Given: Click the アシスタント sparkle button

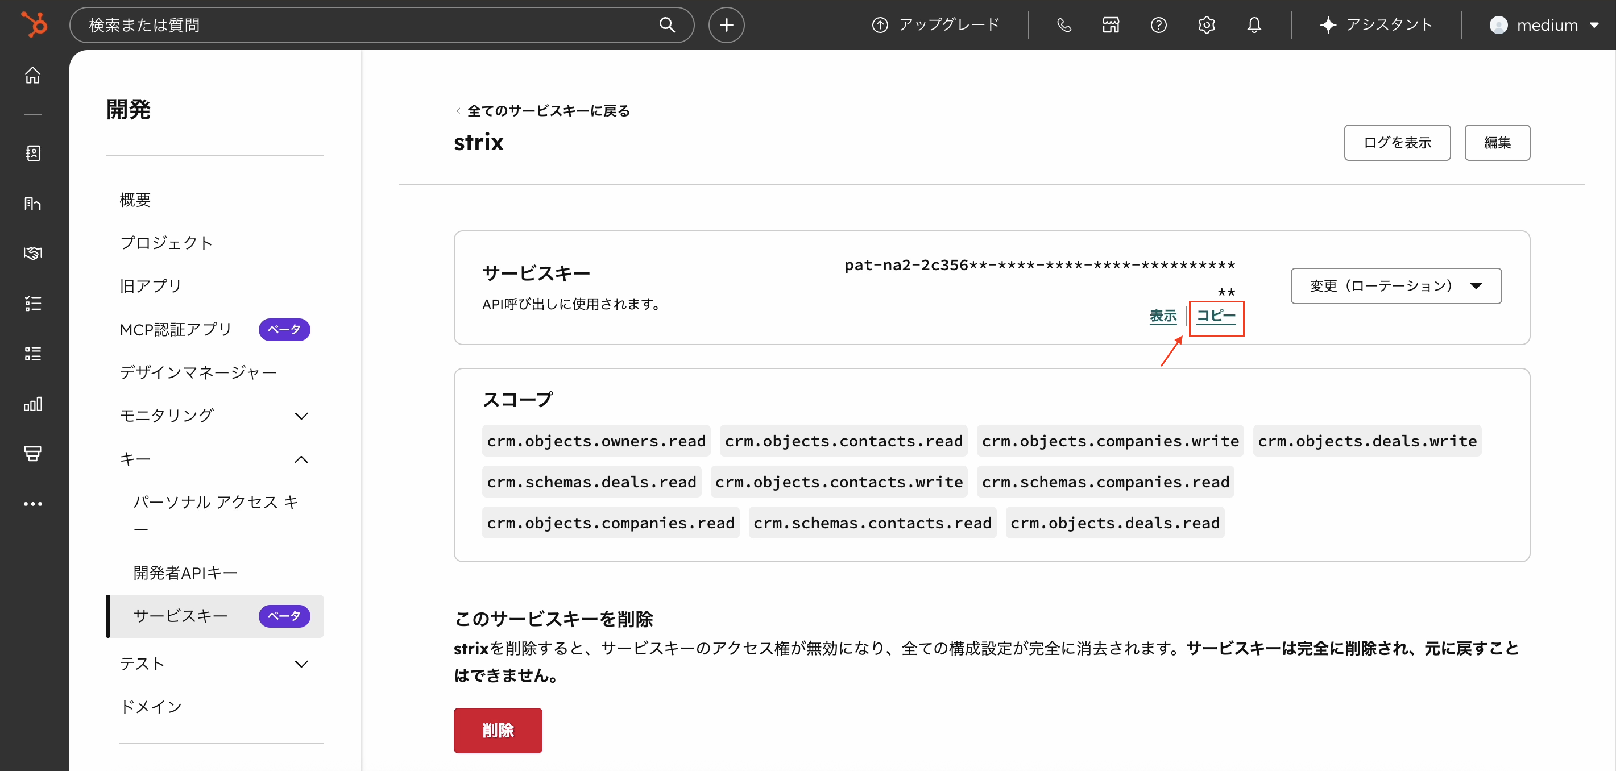Looking at the screenshot, I should coord(1375,25).
